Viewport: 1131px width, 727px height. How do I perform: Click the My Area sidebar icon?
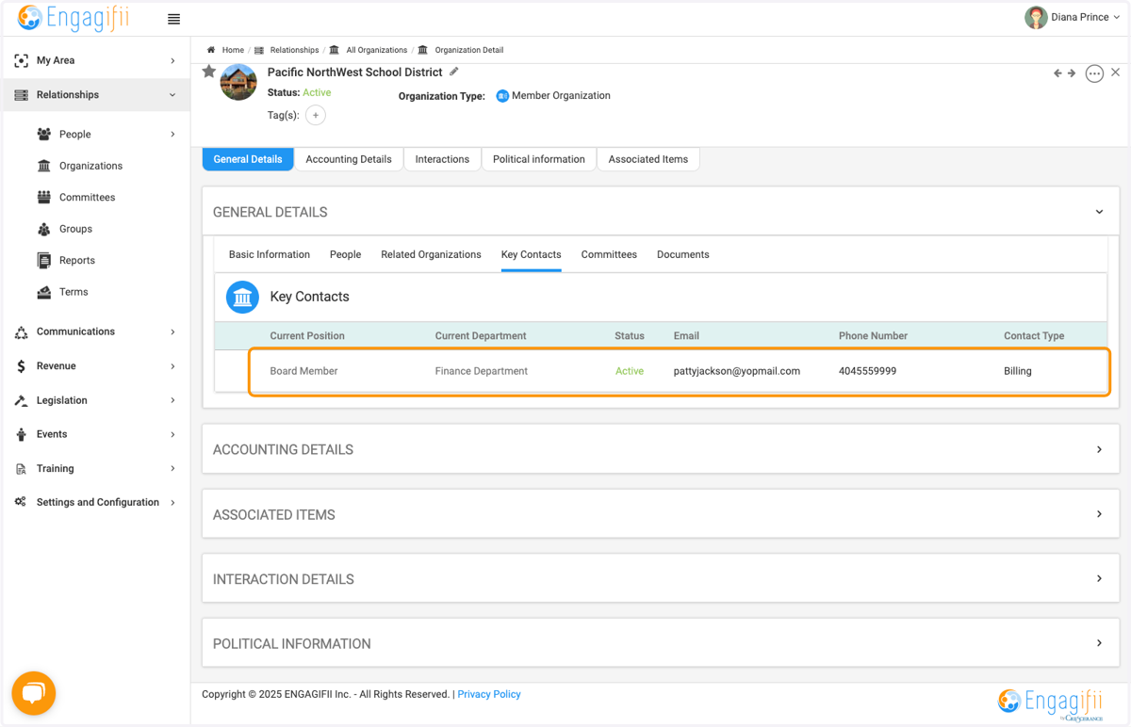[x=21, y=60]
